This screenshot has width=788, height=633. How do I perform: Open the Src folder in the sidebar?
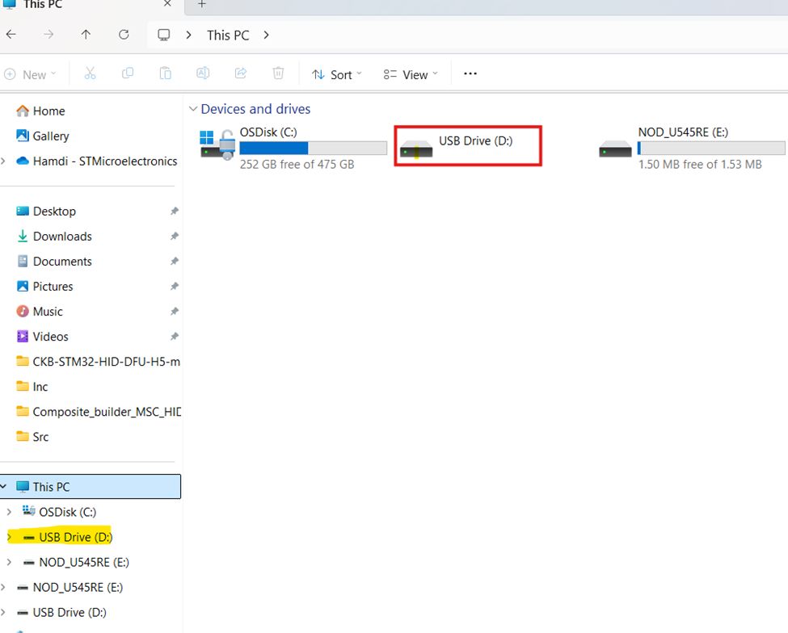click(40, 438)
